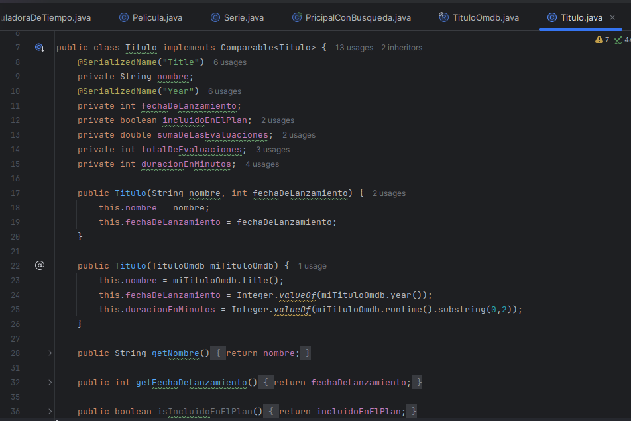Click line number 16 in the gutter
The height and width of the screenshot is (421, 631).
15,178
